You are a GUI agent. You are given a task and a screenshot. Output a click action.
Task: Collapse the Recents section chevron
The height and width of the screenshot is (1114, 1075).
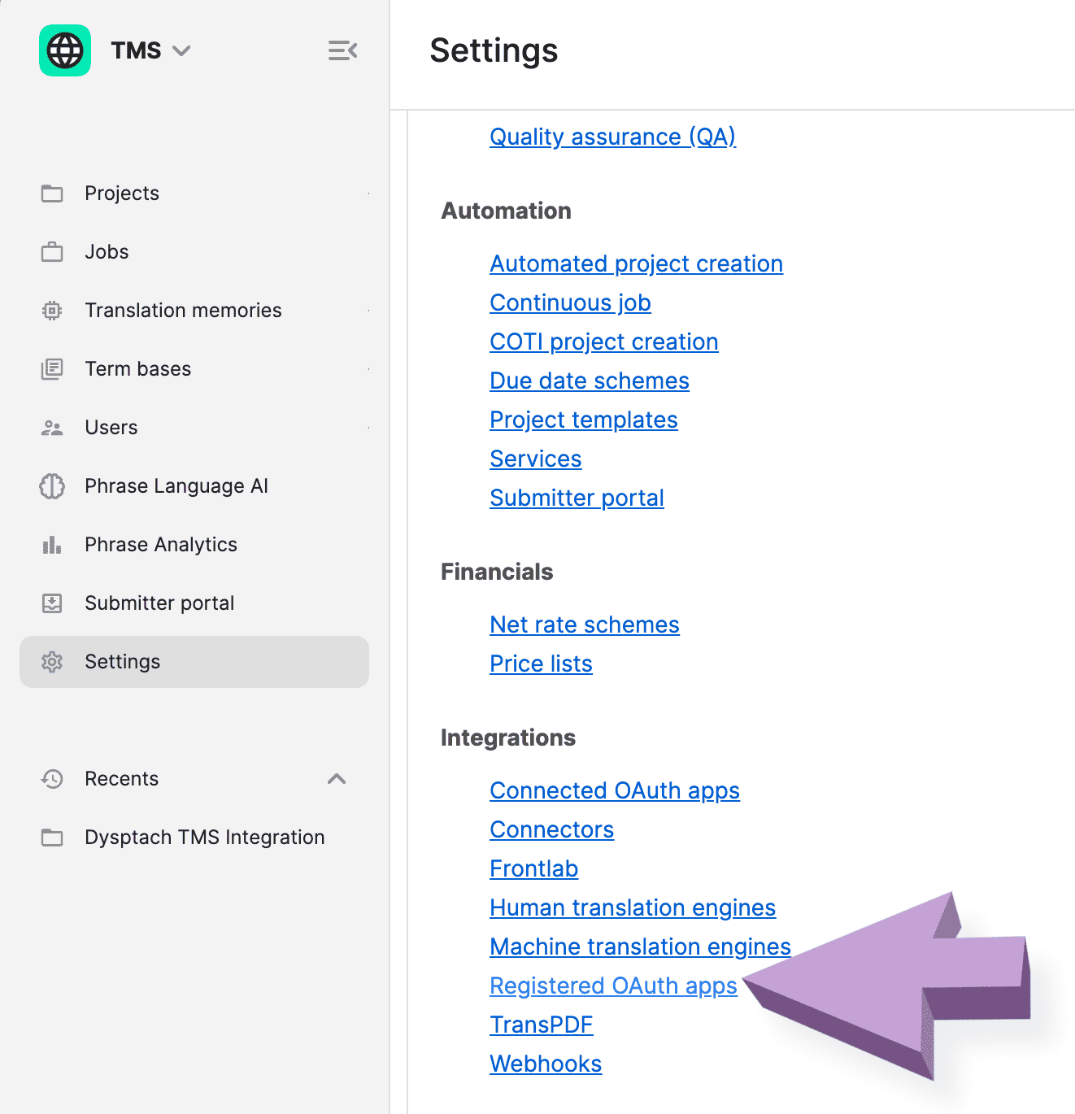337,779
